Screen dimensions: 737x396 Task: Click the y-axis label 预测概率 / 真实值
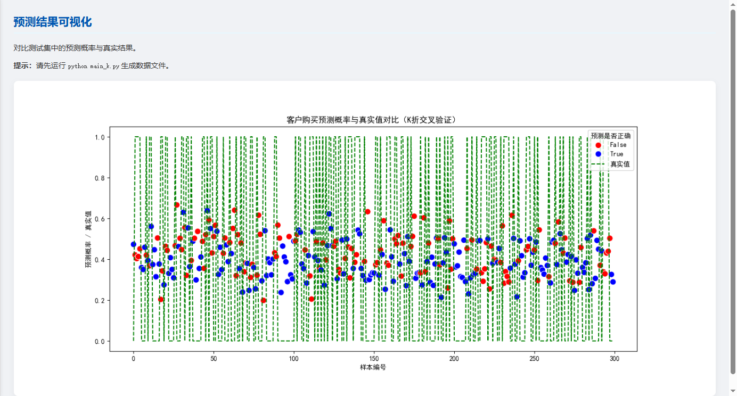[x=88, y=239]
